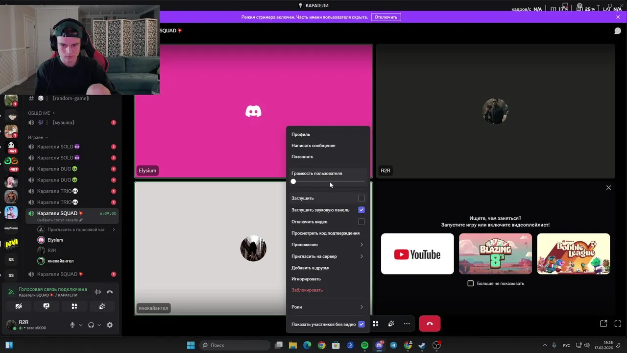Screen dimensions: 627x353
Task: Deafen with headphones icon in user panel
Action: point(91,325)
